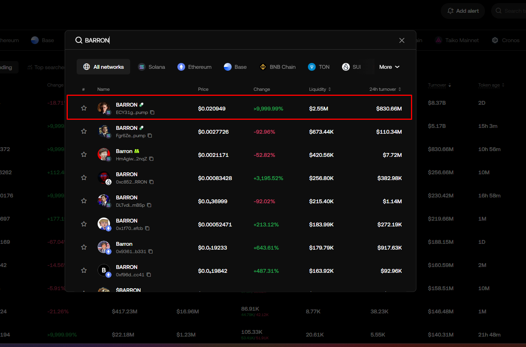The image size is (526, 347).
Task: Click the magnifier icon beside BARRON query
Action: point(79,40)
